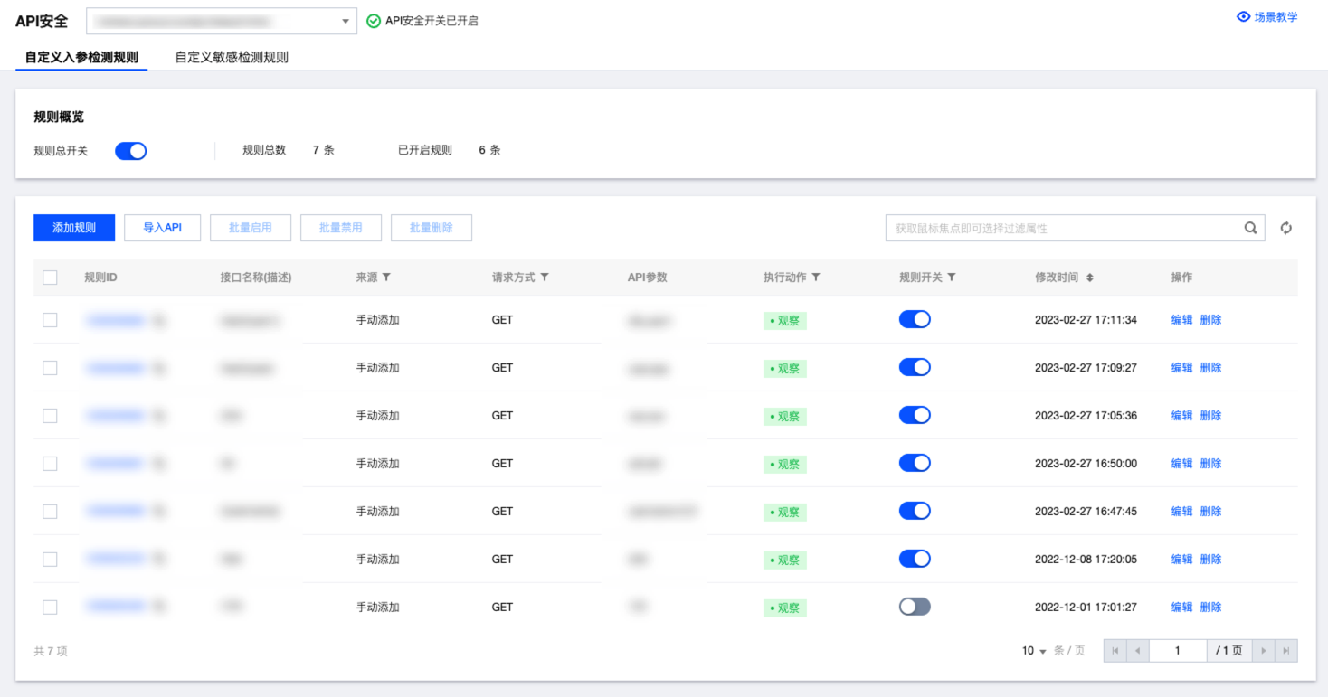Click the 执行动作 column filter icon
Image resolution: width=1328 pixels, height=697 pixels.
tap(815, 278)
